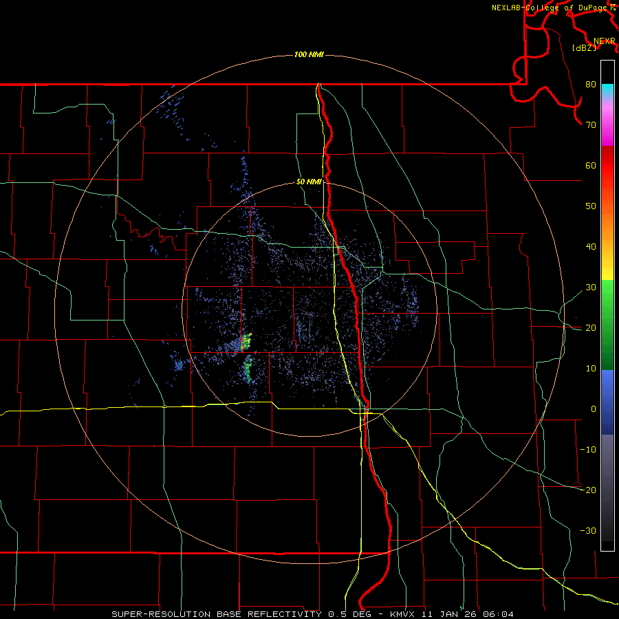Click the 60 dBZ scale value
The image size is (619, 619).
point(591,165)
